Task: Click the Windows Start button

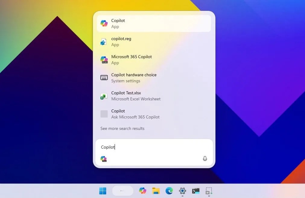Action: (x=103, y=191)
